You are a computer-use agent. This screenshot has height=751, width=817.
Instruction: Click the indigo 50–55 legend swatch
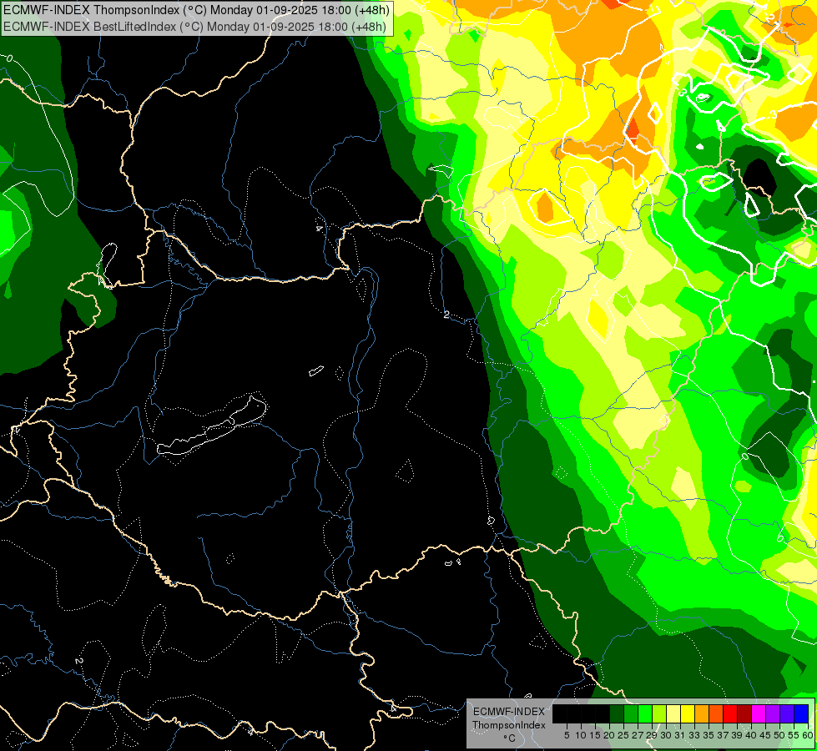[x=787, y=713]
